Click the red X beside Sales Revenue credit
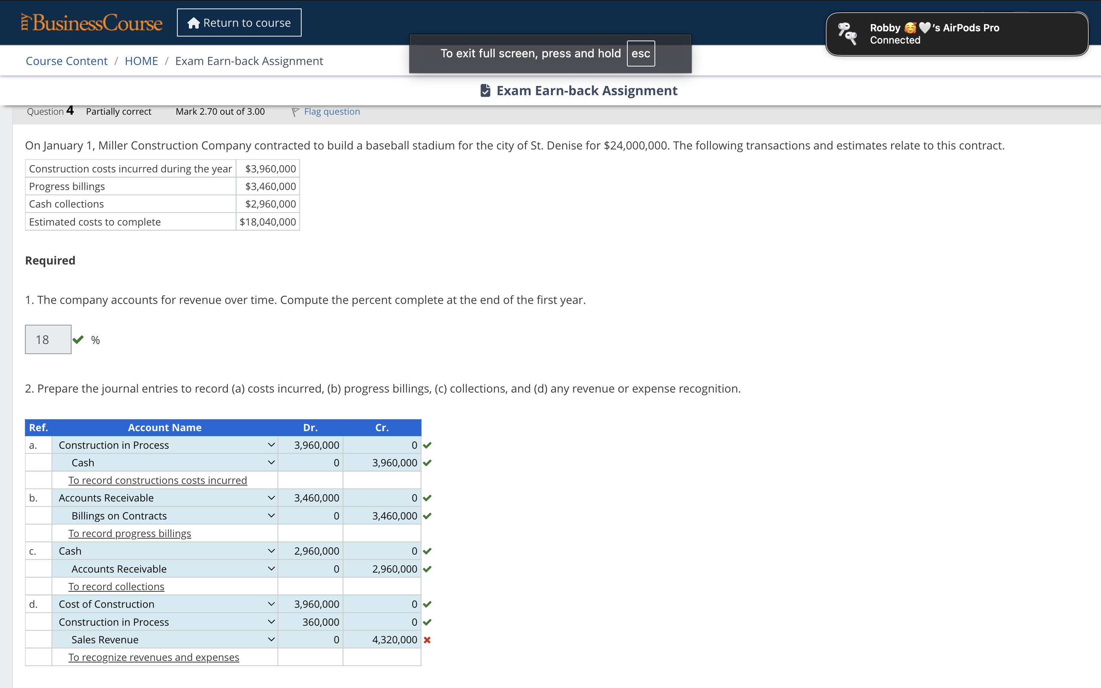This screenshot has width=1101, height=688. click(x=427, y=640)
